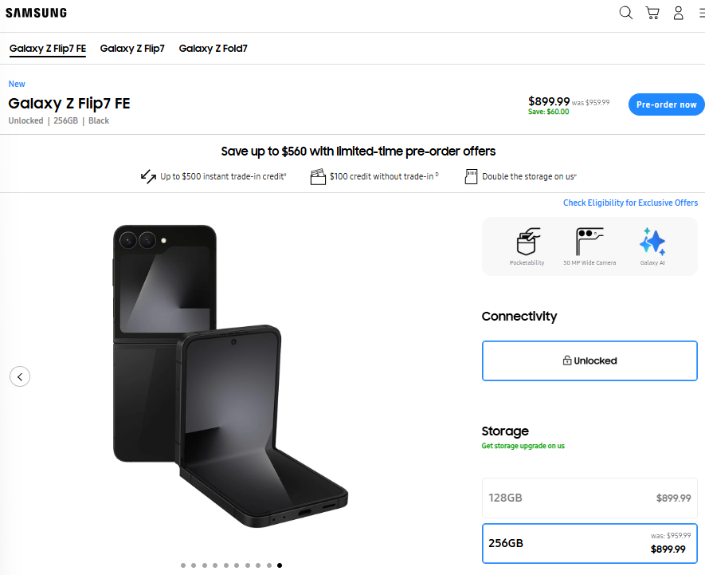705x575 pixels.
Task: Click the Samsung logo
Action: pyautogui.click(x=36, y=13)
